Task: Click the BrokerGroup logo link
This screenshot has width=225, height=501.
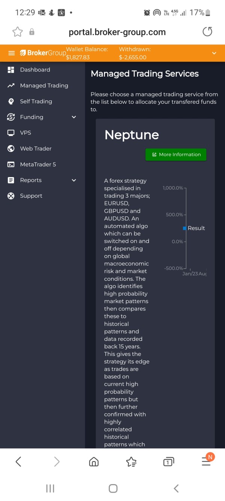Action: 43,53
